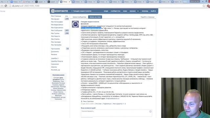Open the community avatar thumbnail of the post
Viewport: 210px width, 118px height.
[75, 24]
